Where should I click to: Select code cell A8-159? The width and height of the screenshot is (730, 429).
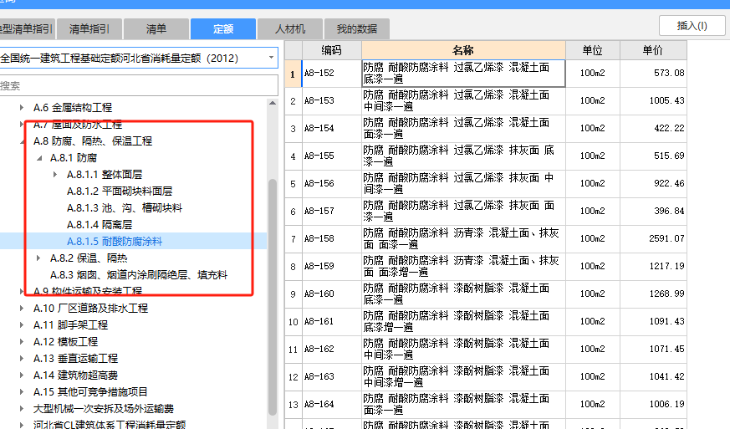tap(332, 267)
